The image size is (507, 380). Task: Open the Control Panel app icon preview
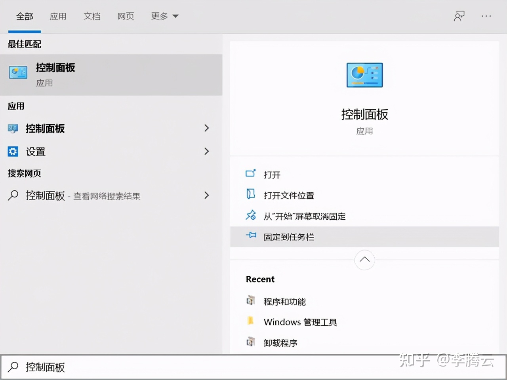tap(364, 75)
